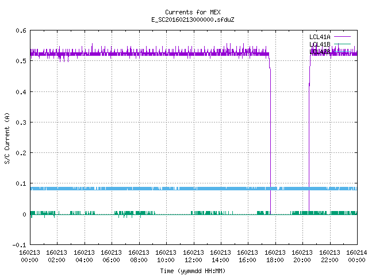
Task: Click the purple LCL41A drop near 18:00
Action: (270, 141)
